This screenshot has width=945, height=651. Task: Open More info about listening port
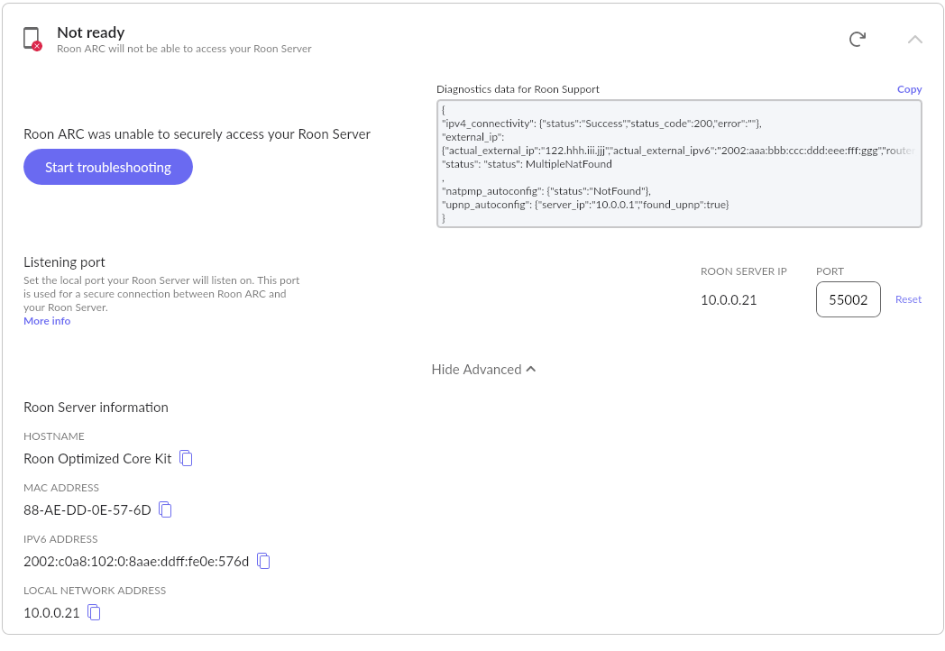[x=47, y=321]
